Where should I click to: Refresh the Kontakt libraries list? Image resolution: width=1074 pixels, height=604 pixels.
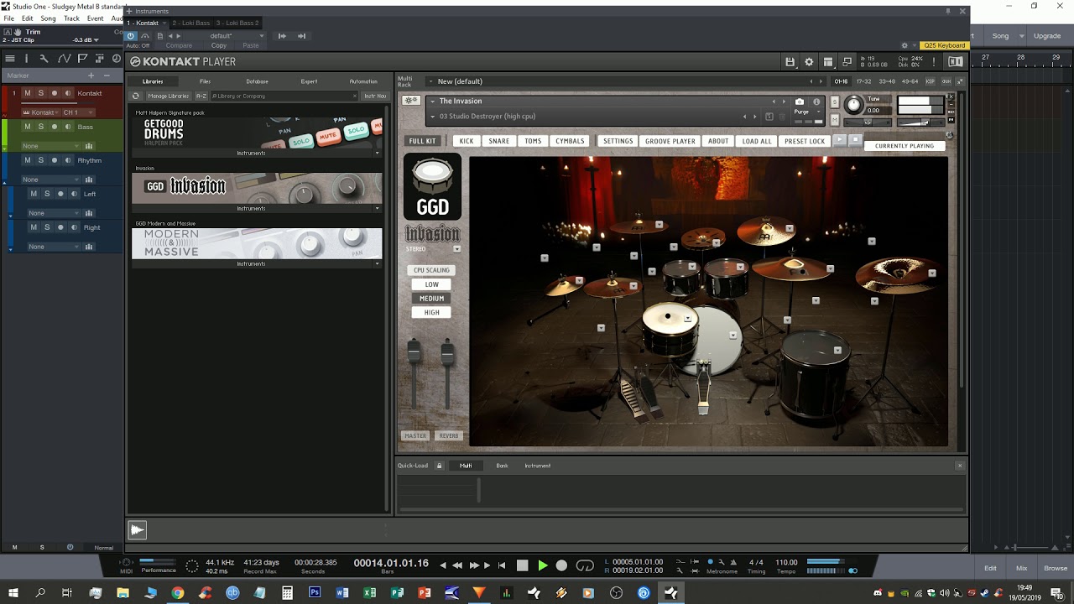point(136,96)
